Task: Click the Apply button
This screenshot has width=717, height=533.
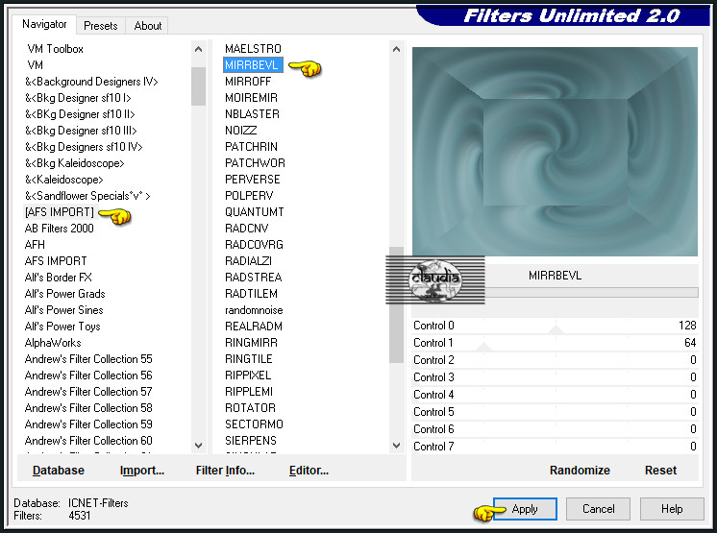Action: 525,509
